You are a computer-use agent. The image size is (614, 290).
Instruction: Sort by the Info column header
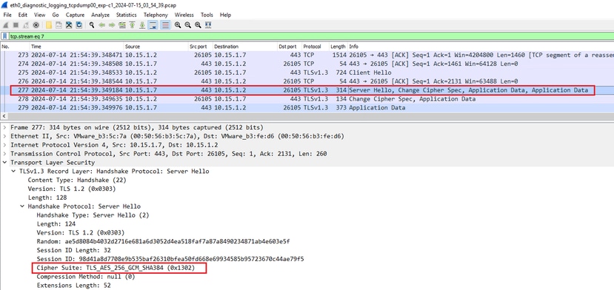click(x=481, y=47)
